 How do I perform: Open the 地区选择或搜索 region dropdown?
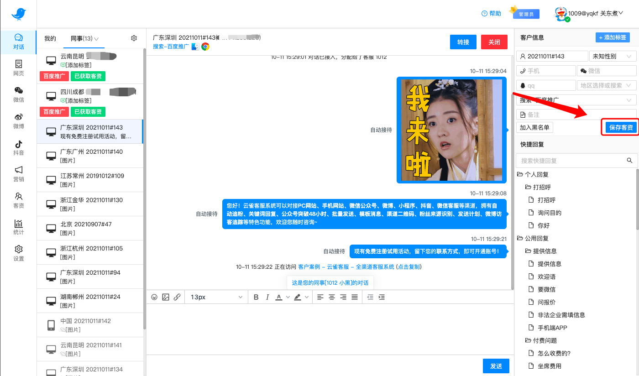607,85
